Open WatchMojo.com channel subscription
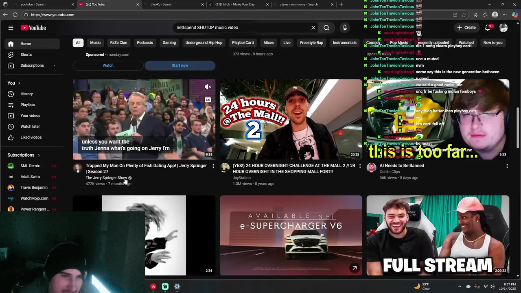Image resolution: width=521 pixels, height=293 pixels. [x=32, y=199]
